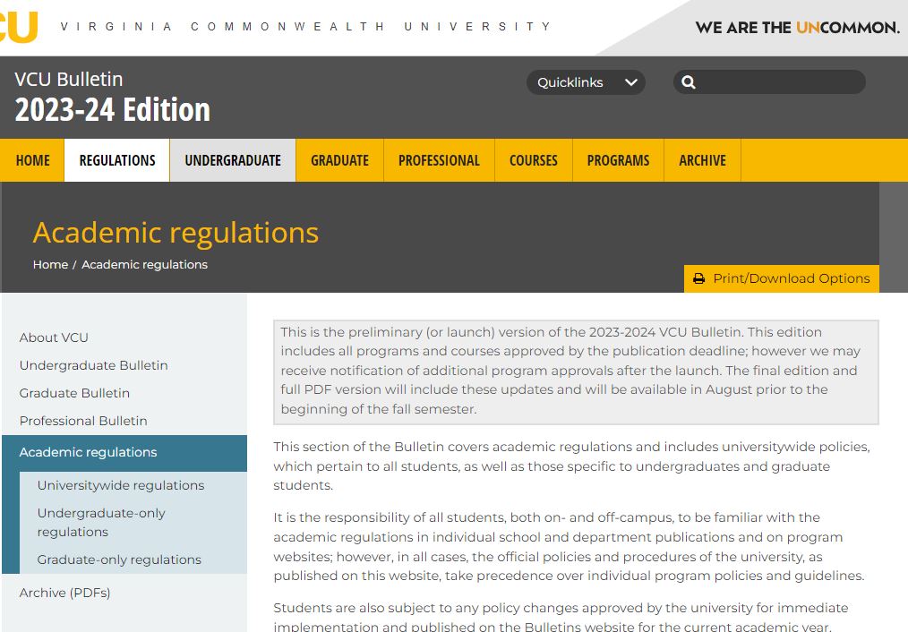The image size is (908, 632).
Task: Select the PROGRAMS menu item
Action: [618, 160]
